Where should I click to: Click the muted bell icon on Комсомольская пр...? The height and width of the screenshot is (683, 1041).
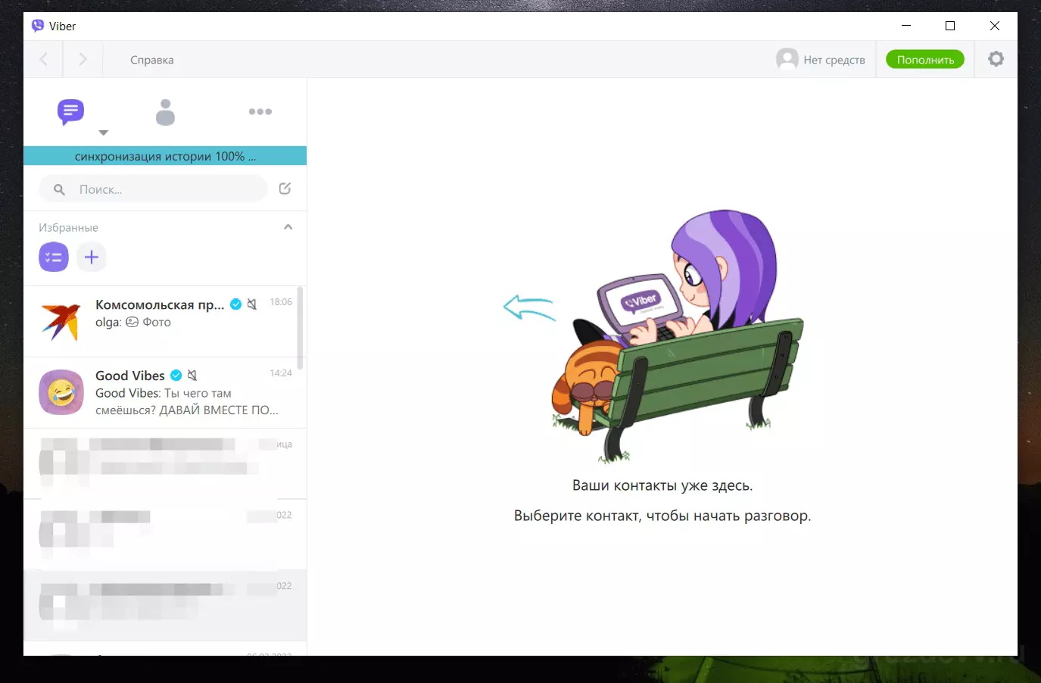click(252, 304)
